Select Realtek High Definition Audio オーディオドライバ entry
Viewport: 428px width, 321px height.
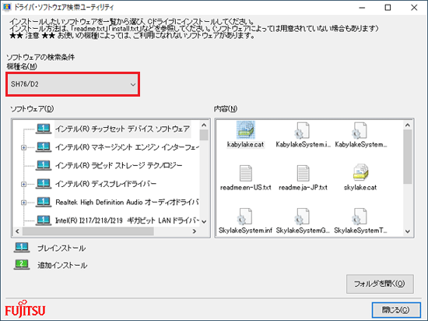(127, 202)
